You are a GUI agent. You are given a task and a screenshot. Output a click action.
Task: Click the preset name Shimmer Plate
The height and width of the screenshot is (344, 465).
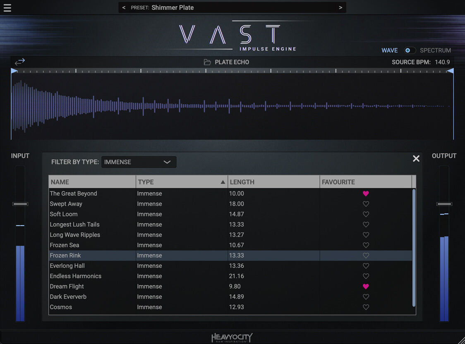coord(173,7)
